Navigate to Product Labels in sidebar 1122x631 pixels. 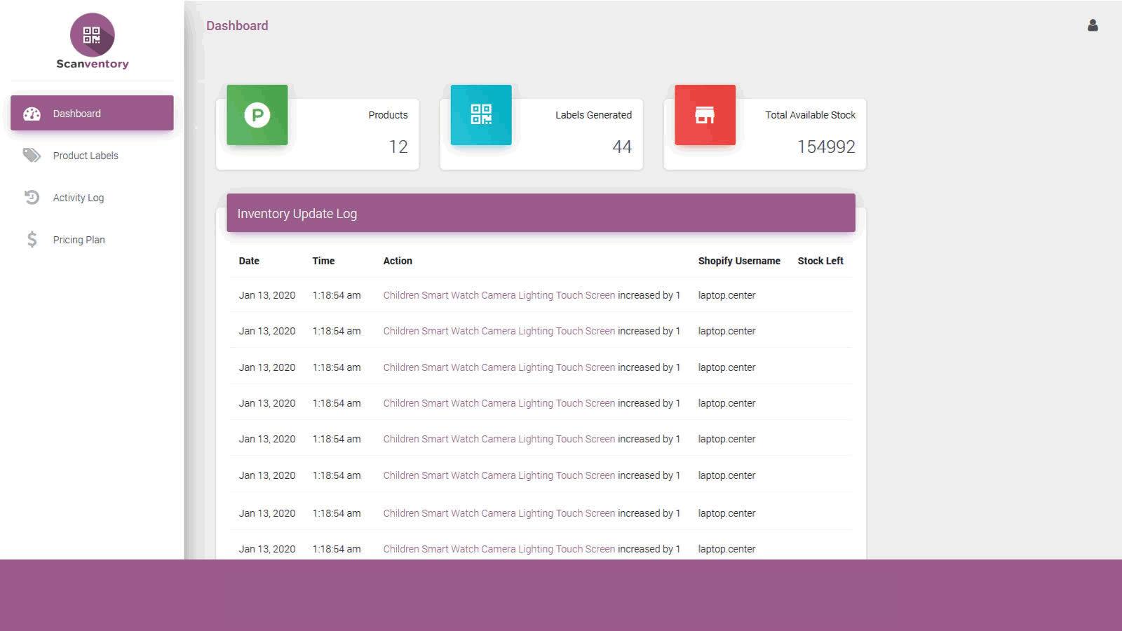click(86, 156)
